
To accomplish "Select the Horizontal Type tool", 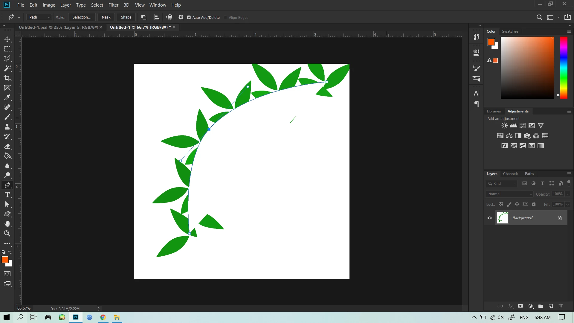I will pos(7,195).
